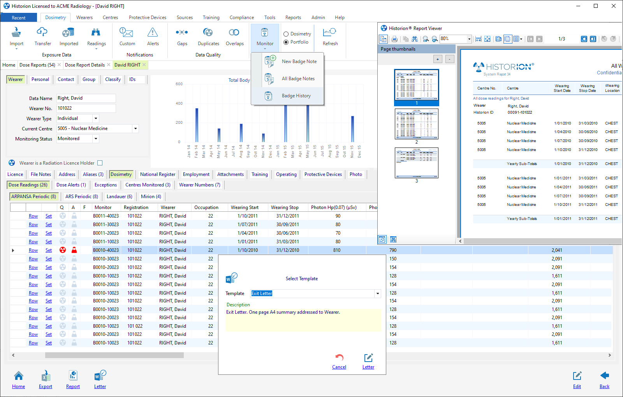Select the Dosimetry radio button
623x397 pixels.
pos(286,34)
